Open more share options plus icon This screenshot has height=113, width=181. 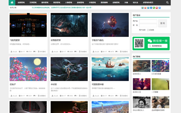tap(160, 8)
